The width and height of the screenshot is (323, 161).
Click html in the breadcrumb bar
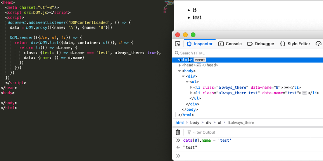pyautogui.click(x=180, y=123)
